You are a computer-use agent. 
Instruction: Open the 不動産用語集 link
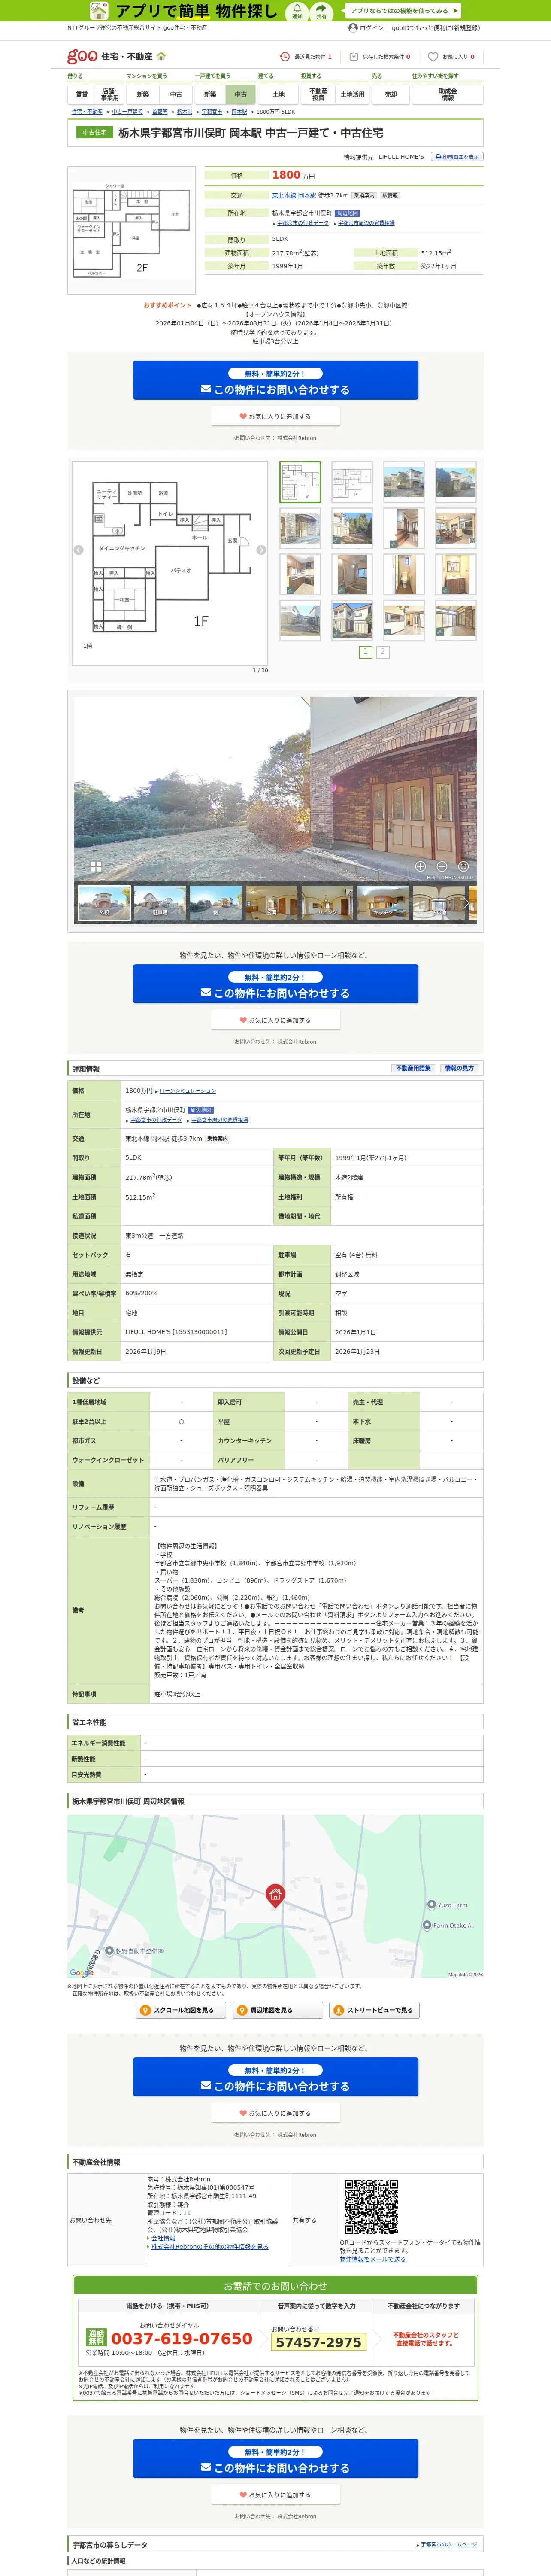pyautogui.click(x=413, y=1068)
